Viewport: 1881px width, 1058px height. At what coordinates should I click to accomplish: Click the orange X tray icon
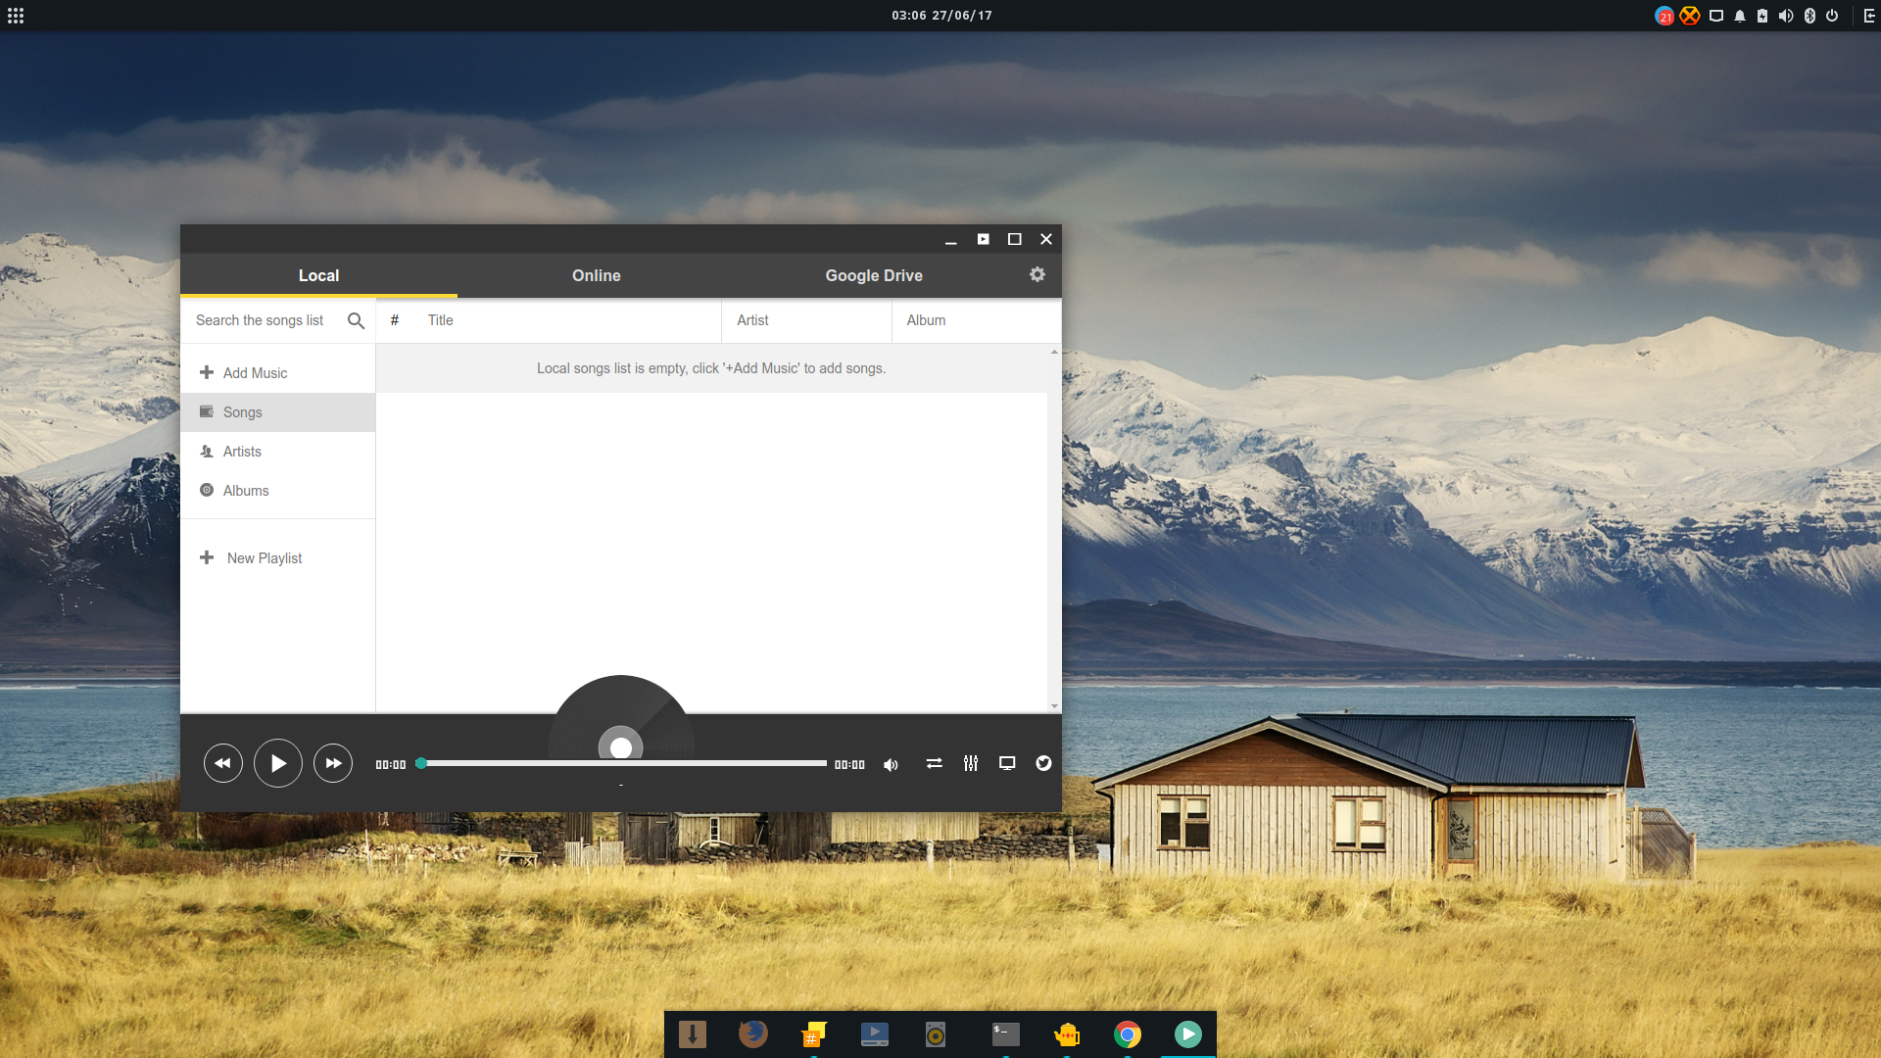pos(1690,16)
